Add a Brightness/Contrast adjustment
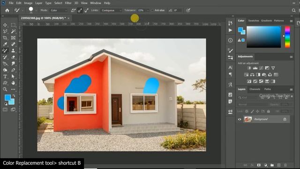This screenshot has width=300, height=169. 249,68
